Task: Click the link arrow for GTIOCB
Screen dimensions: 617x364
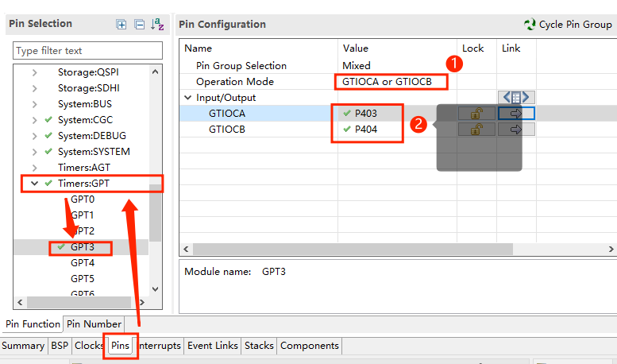Action: pos(515,130)
